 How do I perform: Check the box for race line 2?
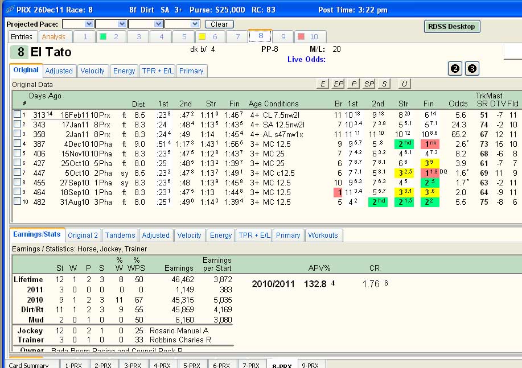(17, 124)
